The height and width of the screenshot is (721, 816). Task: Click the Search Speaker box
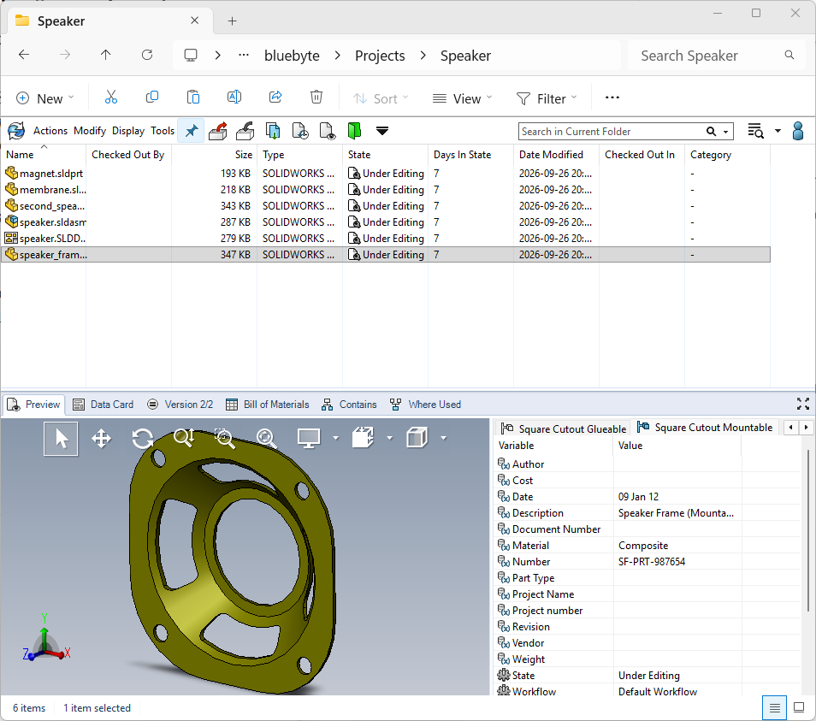pyautogui.click(x=716, y=55)
